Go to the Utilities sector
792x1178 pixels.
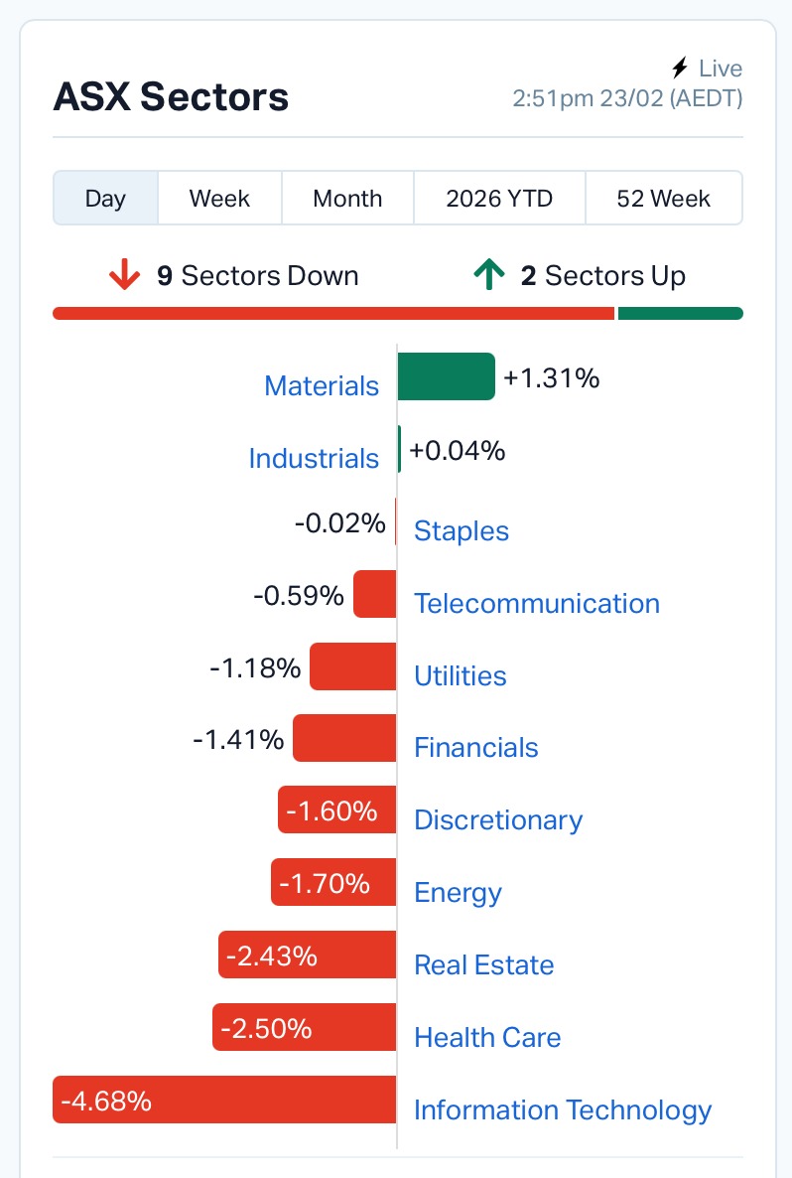(x=461, y=675)
